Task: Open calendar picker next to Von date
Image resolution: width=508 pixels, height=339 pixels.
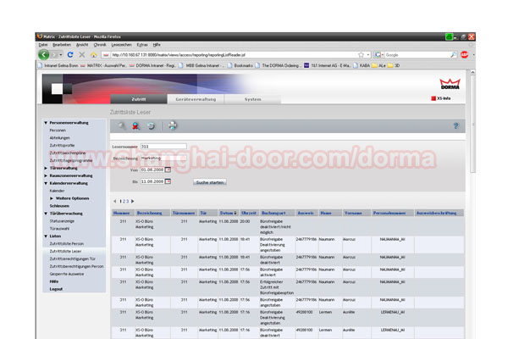Action: (168, 169)
